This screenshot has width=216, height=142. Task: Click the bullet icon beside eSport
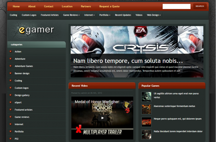click(x=10, y=102)
